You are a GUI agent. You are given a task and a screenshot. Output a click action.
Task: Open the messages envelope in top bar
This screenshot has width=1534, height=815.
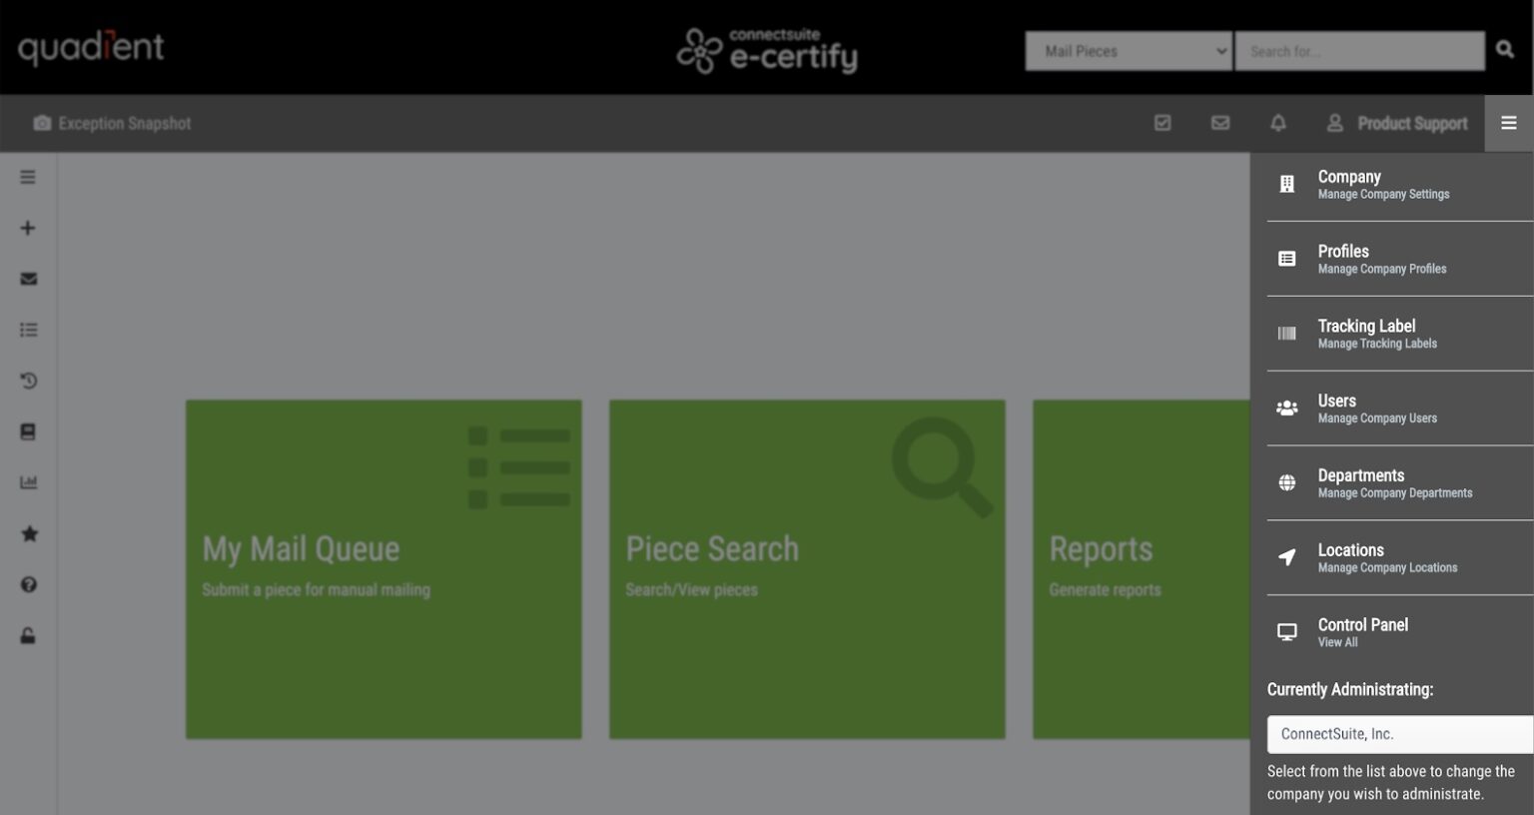click(x=1220, y=123)
